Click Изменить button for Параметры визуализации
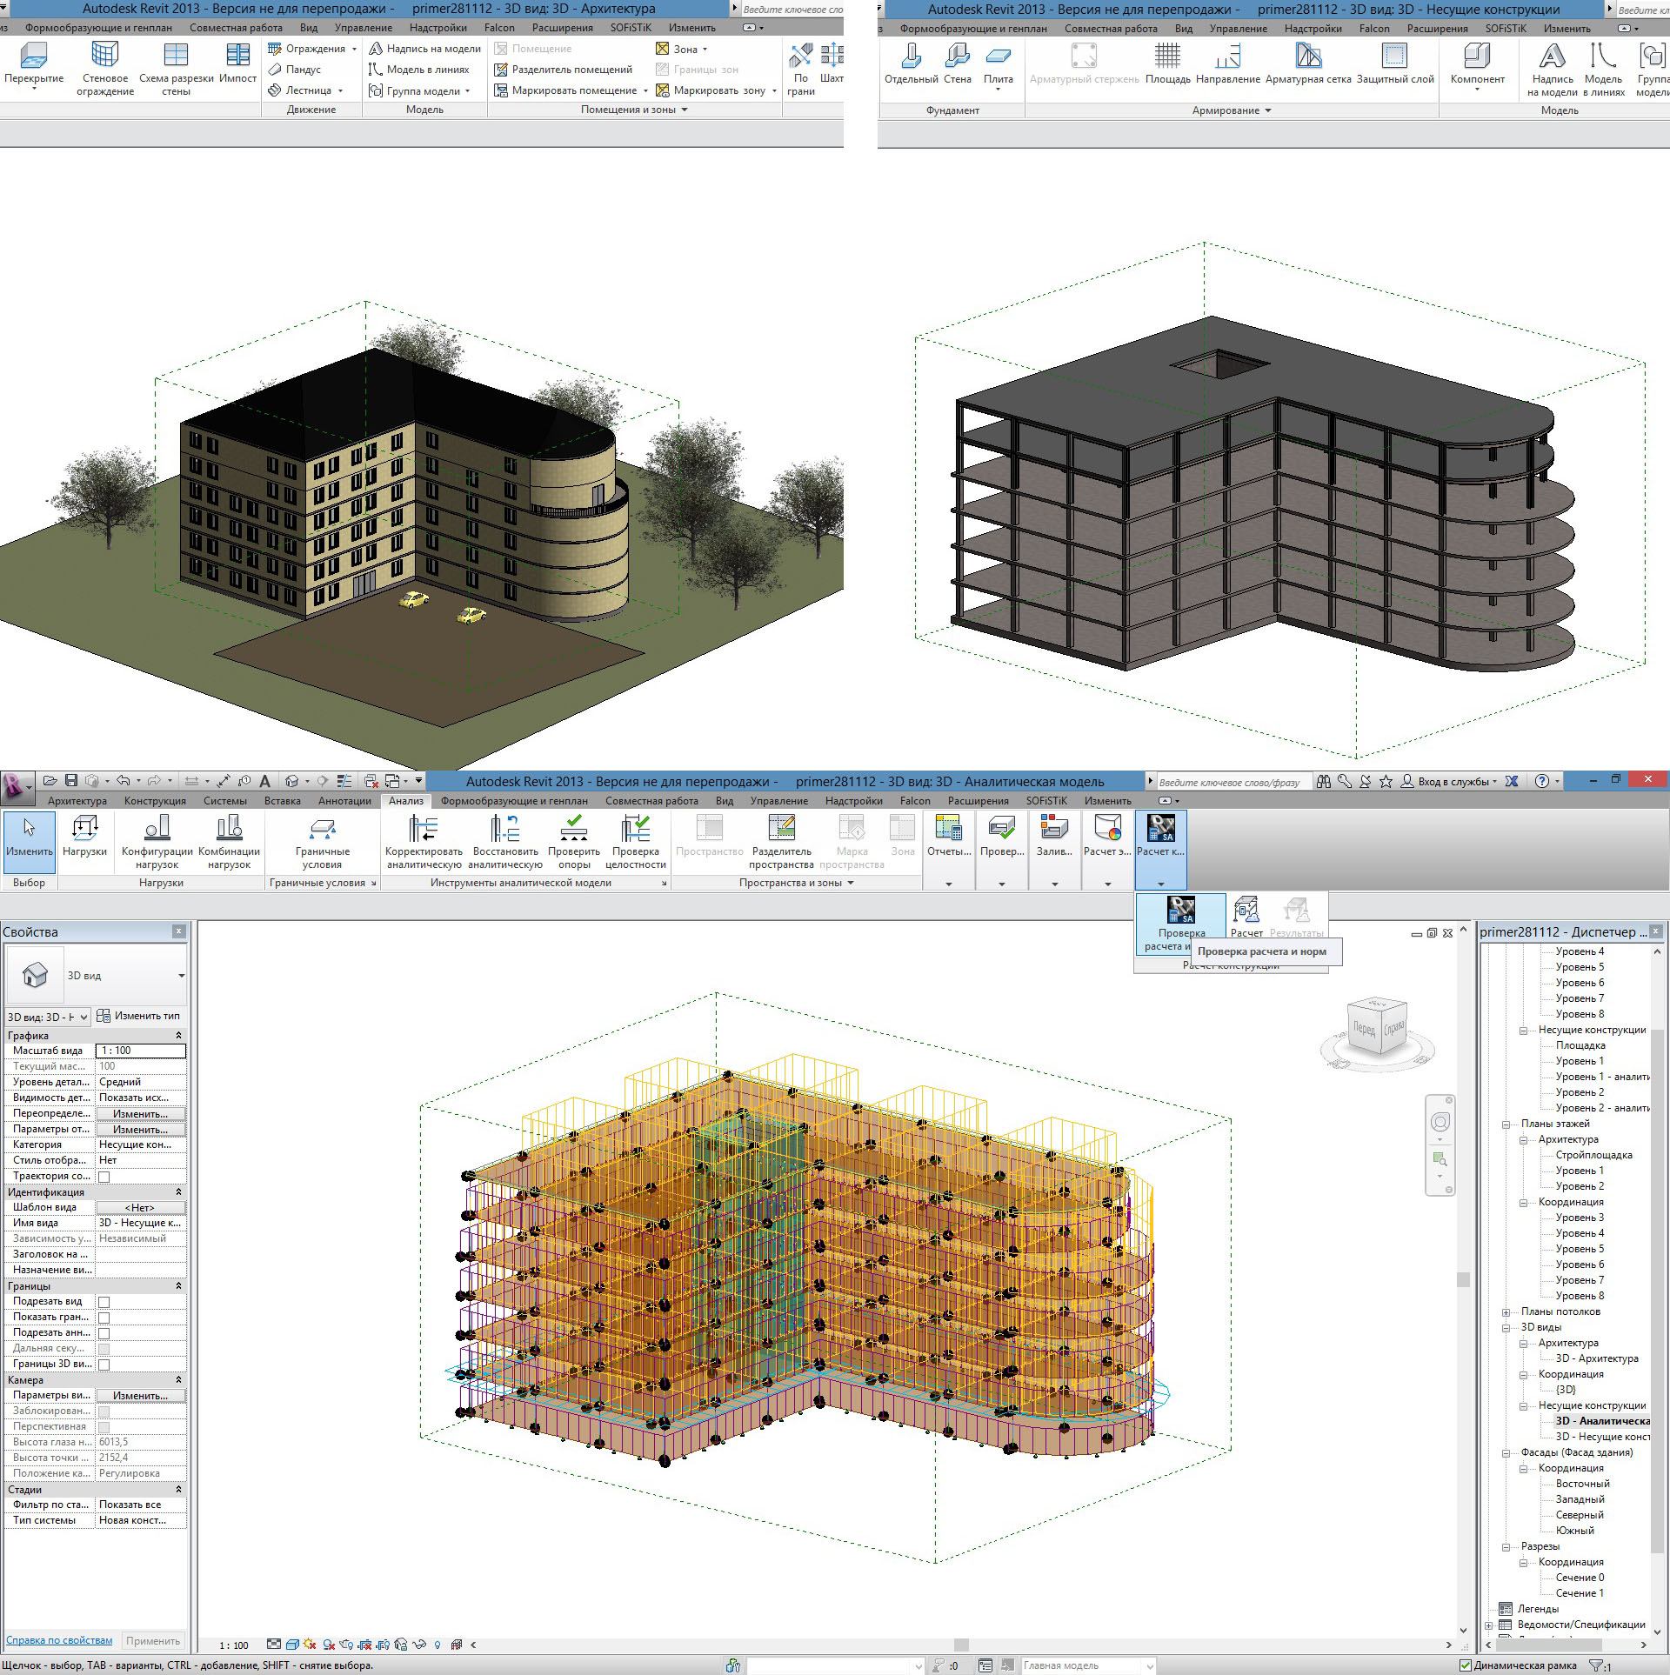Screen dimensions: 1670x1675 (140, 1396)
